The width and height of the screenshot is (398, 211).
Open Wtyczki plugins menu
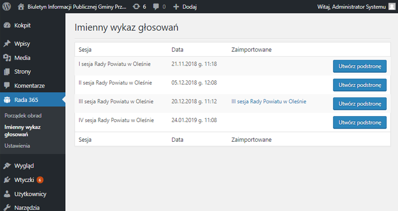(25, 180)
